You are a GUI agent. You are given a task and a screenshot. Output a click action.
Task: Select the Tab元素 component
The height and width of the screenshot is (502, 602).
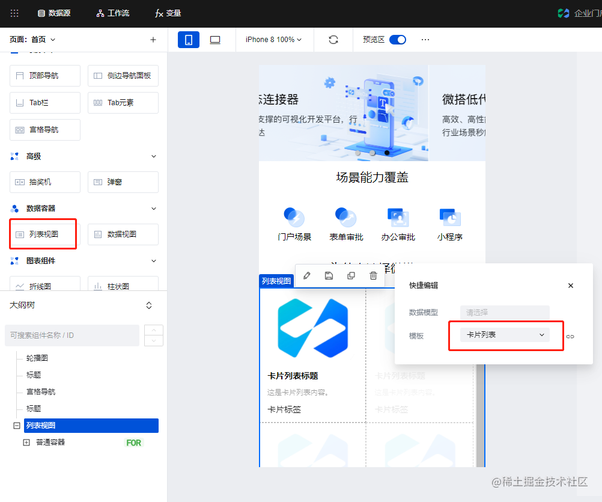123,103
